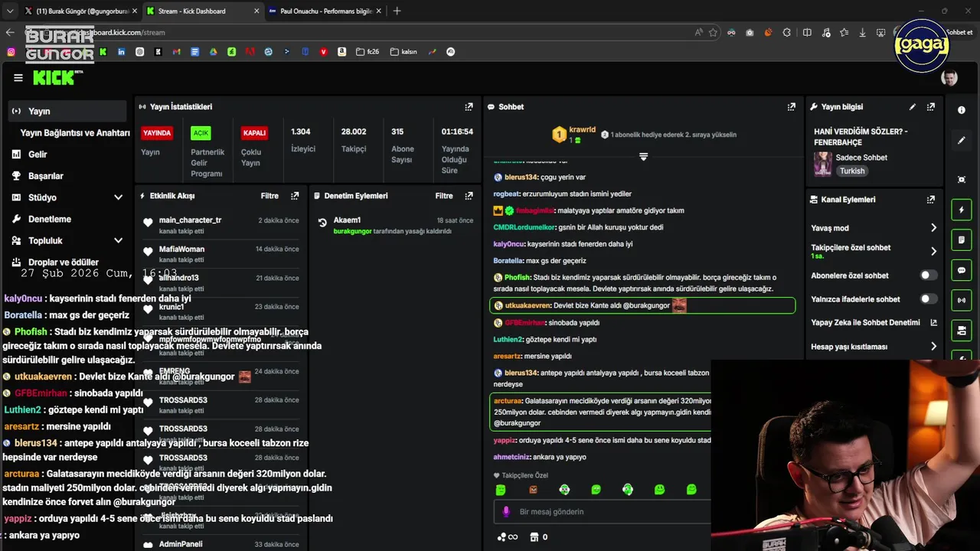Open Yapay Zeka ile Sohbet Denetimi link
This screenshot has height=551, width=980.
(x=874, y=323)
